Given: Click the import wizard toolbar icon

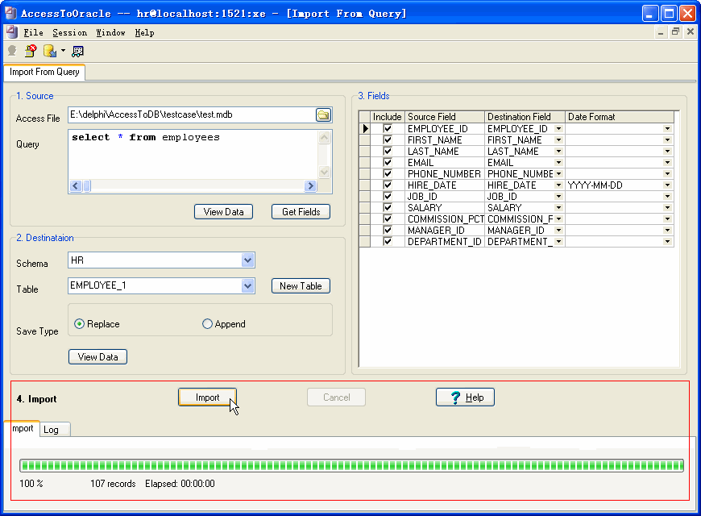Looking at the screenshot, I should coord(50,51).
